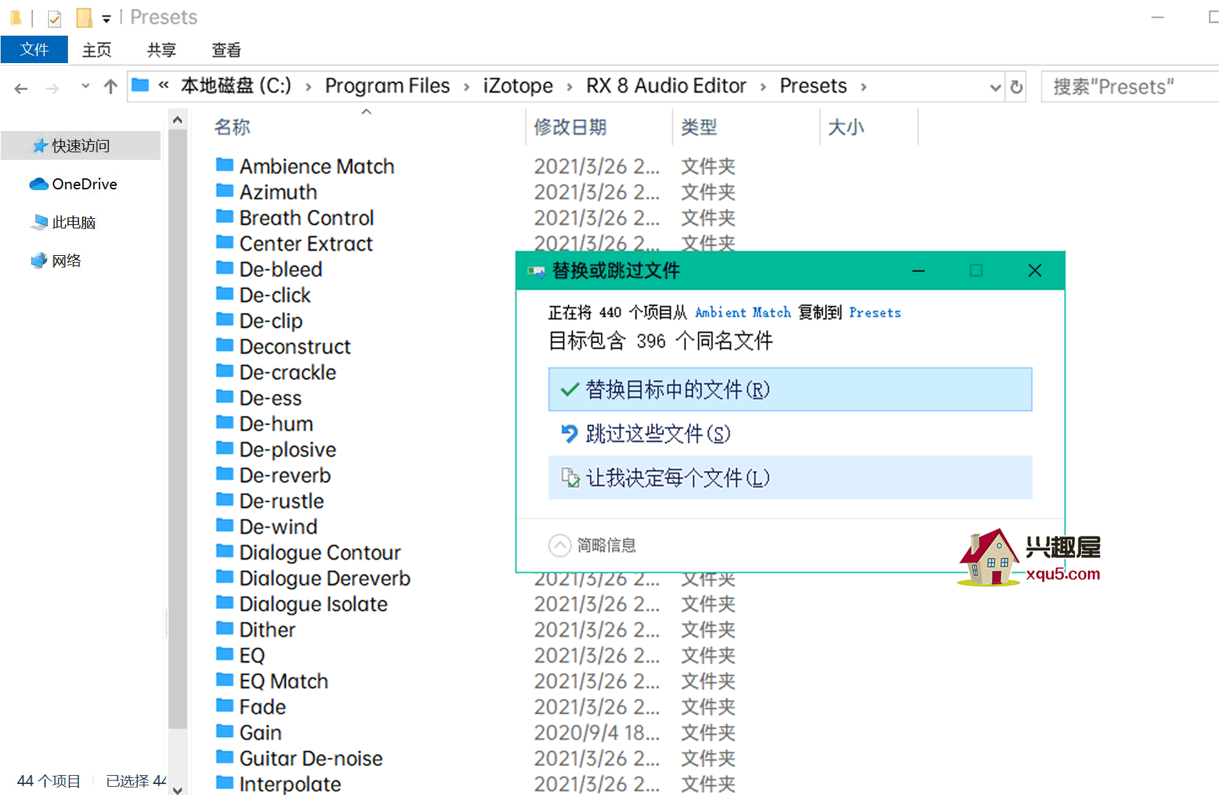Sort the list by 名称 column
Image resolution: width=1219 pixels, height=795 pixels.
click(x=232, y=127)
